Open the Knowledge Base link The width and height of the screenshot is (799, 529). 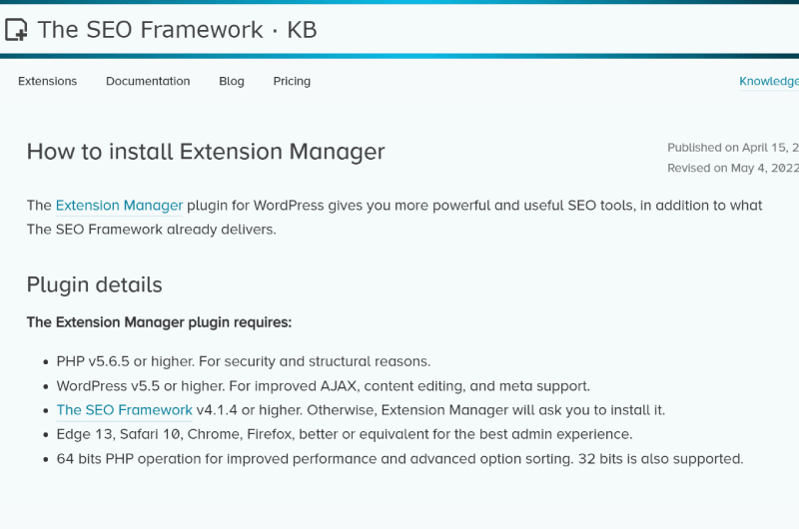pyautogui.click(x=769, y=82)
